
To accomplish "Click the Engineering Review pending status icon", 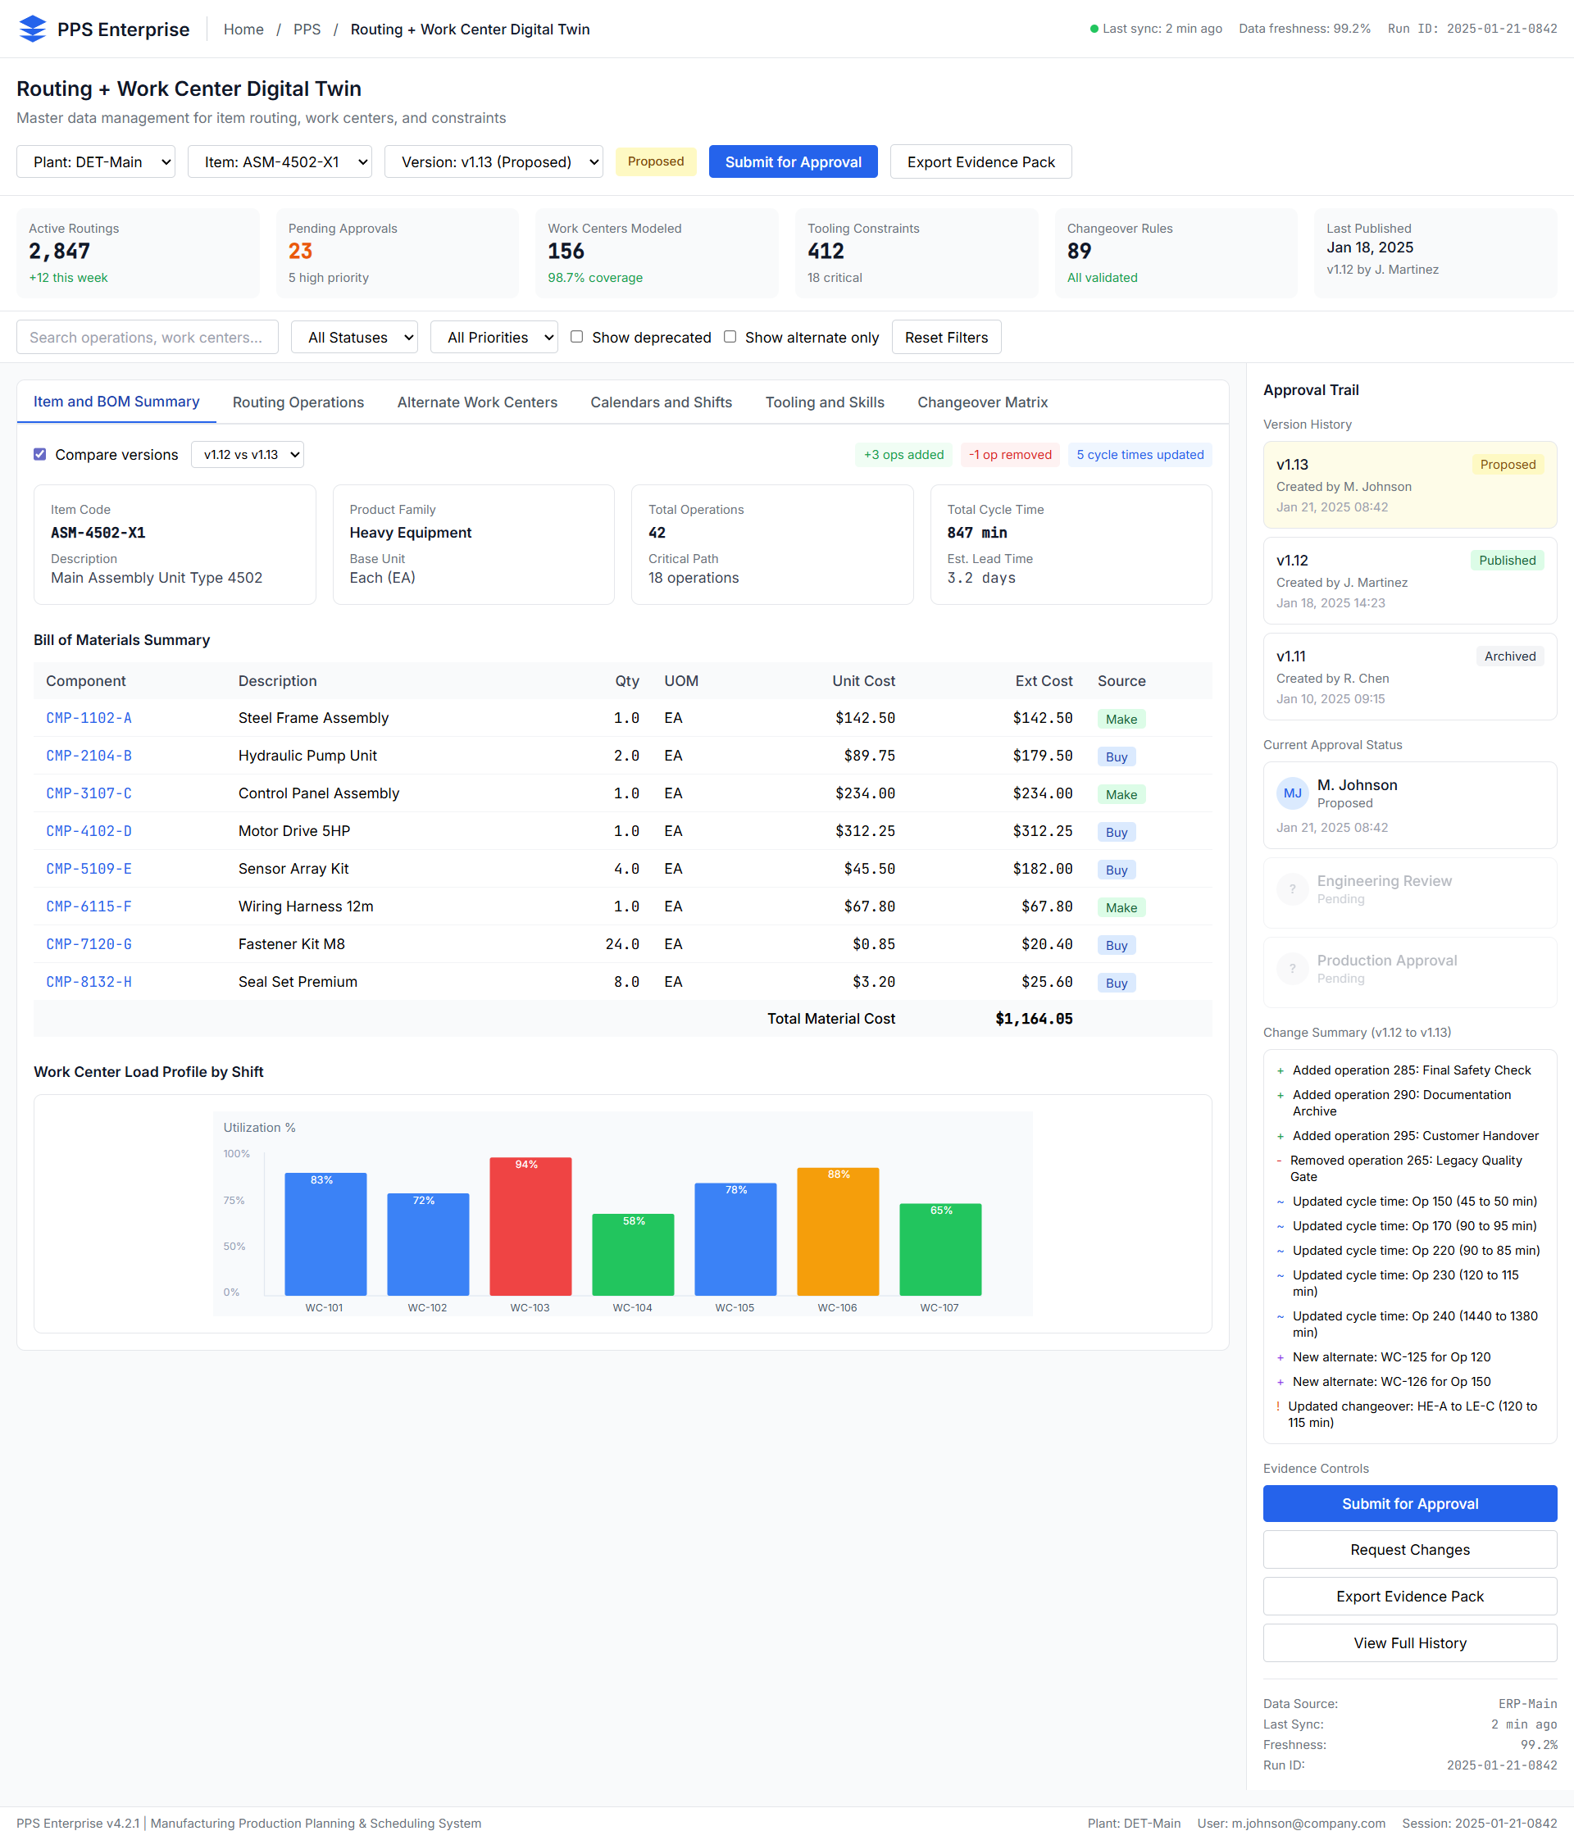I will coord(1293,889).
